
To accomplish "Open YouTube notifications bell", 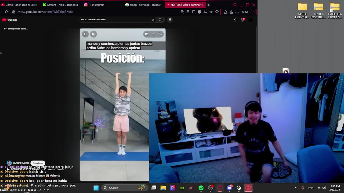I will [x=242, y=20].
